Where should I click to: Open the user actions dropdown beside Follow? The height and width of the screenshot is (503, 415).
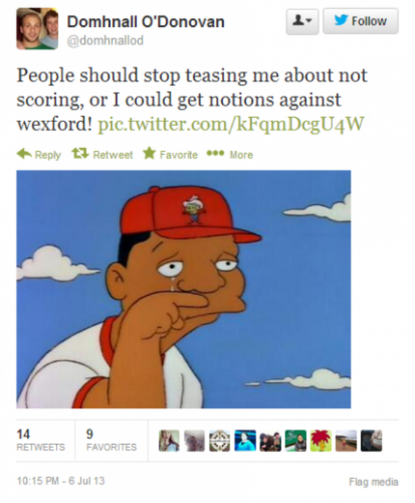[302, 22]
